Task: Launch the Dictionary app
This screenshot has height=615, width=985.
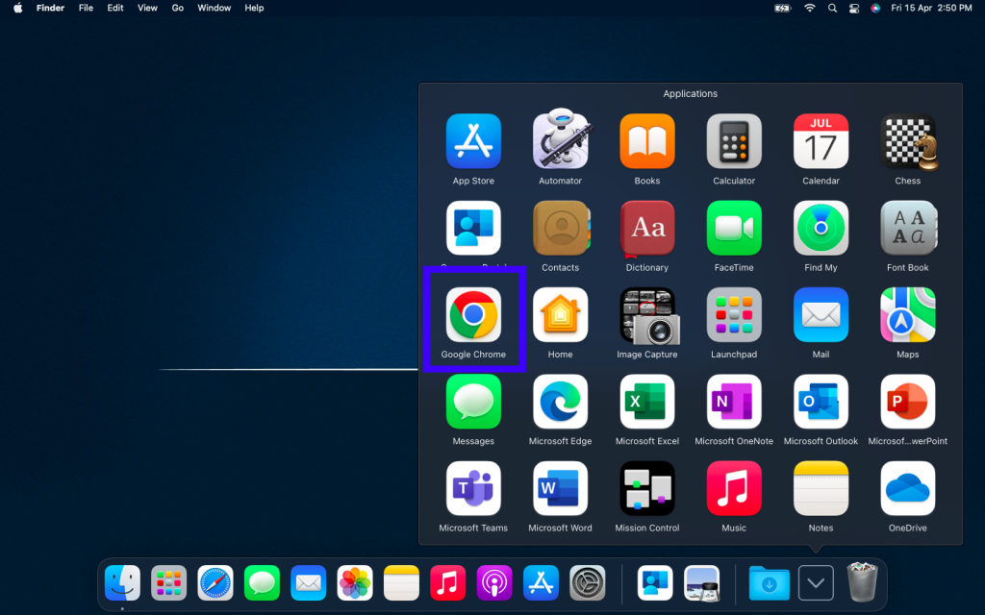Action: (647, 229)
